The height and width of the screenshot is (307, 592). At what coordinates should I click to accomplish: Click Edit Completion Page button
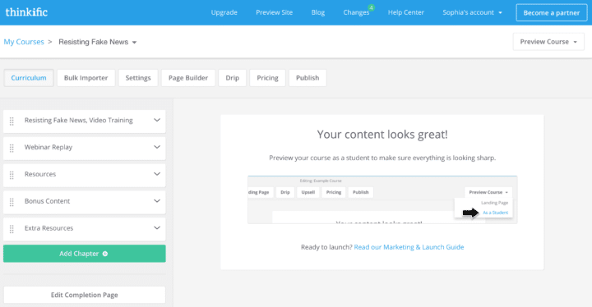point(84,295)
